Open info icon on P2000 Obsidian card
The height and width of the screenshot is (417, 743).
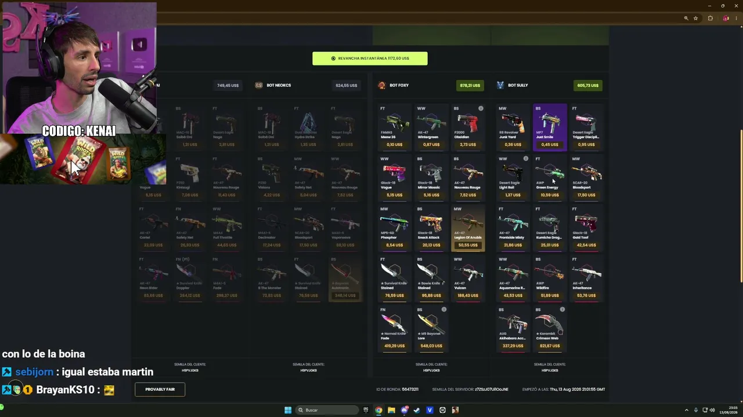click(x=481, y=108)
